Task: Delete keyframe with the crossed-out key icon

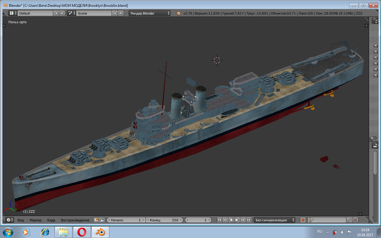Action: (355, 220)
